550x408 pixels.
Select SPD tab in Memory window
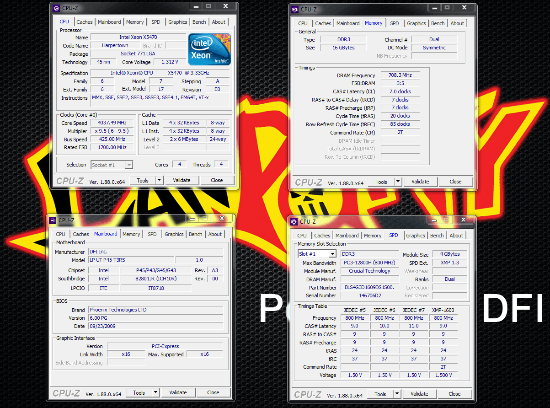pos(395,23)
